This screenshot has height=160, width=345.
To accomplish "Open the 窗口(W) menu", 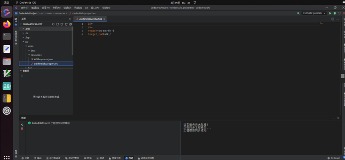I will tap(95, 8).
